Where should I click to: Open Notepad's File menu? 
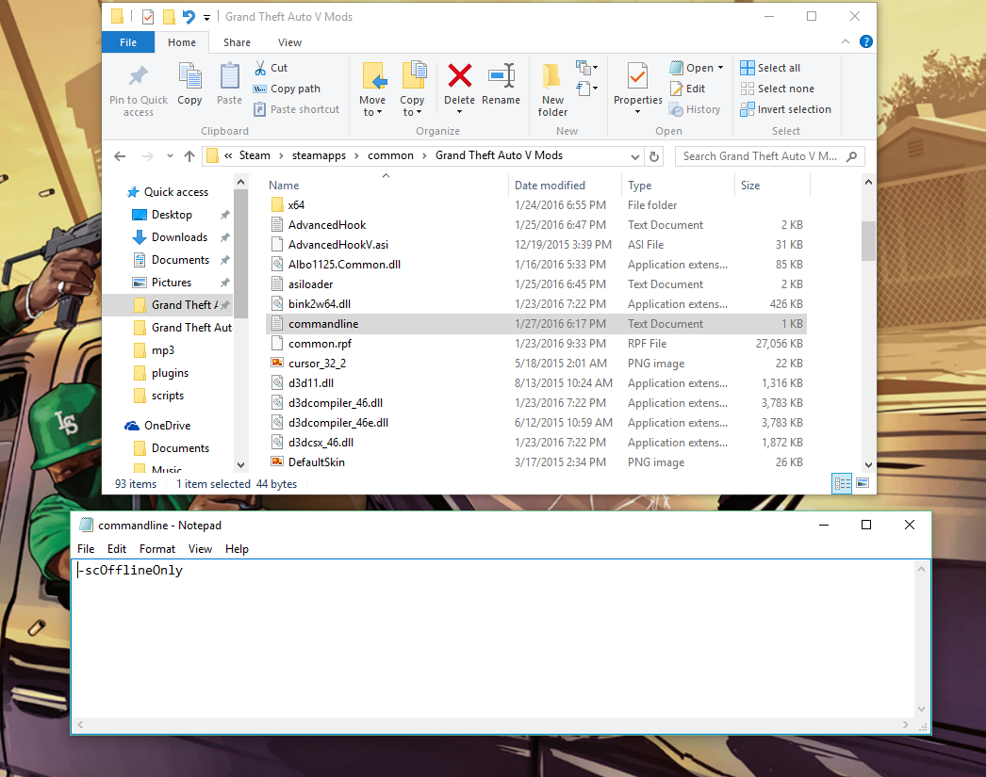[86, 549]
